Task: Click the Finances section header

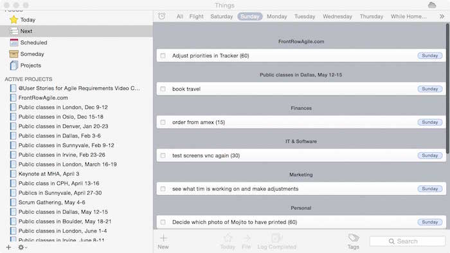Action: tap(301, 108)
